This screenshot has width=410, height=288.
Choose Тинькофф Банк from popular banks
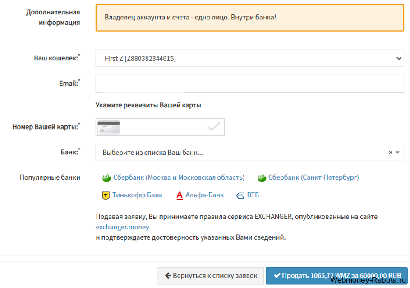[x=137, y=195]
